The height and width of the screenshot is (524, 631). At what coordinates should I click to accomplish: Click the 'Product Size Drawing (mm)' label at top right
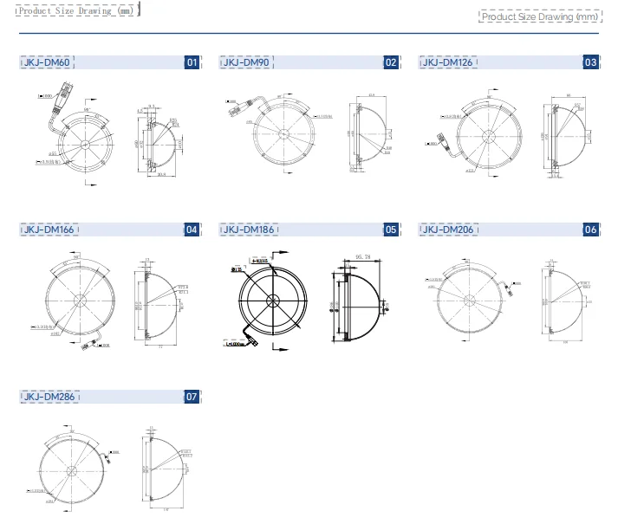540,17
